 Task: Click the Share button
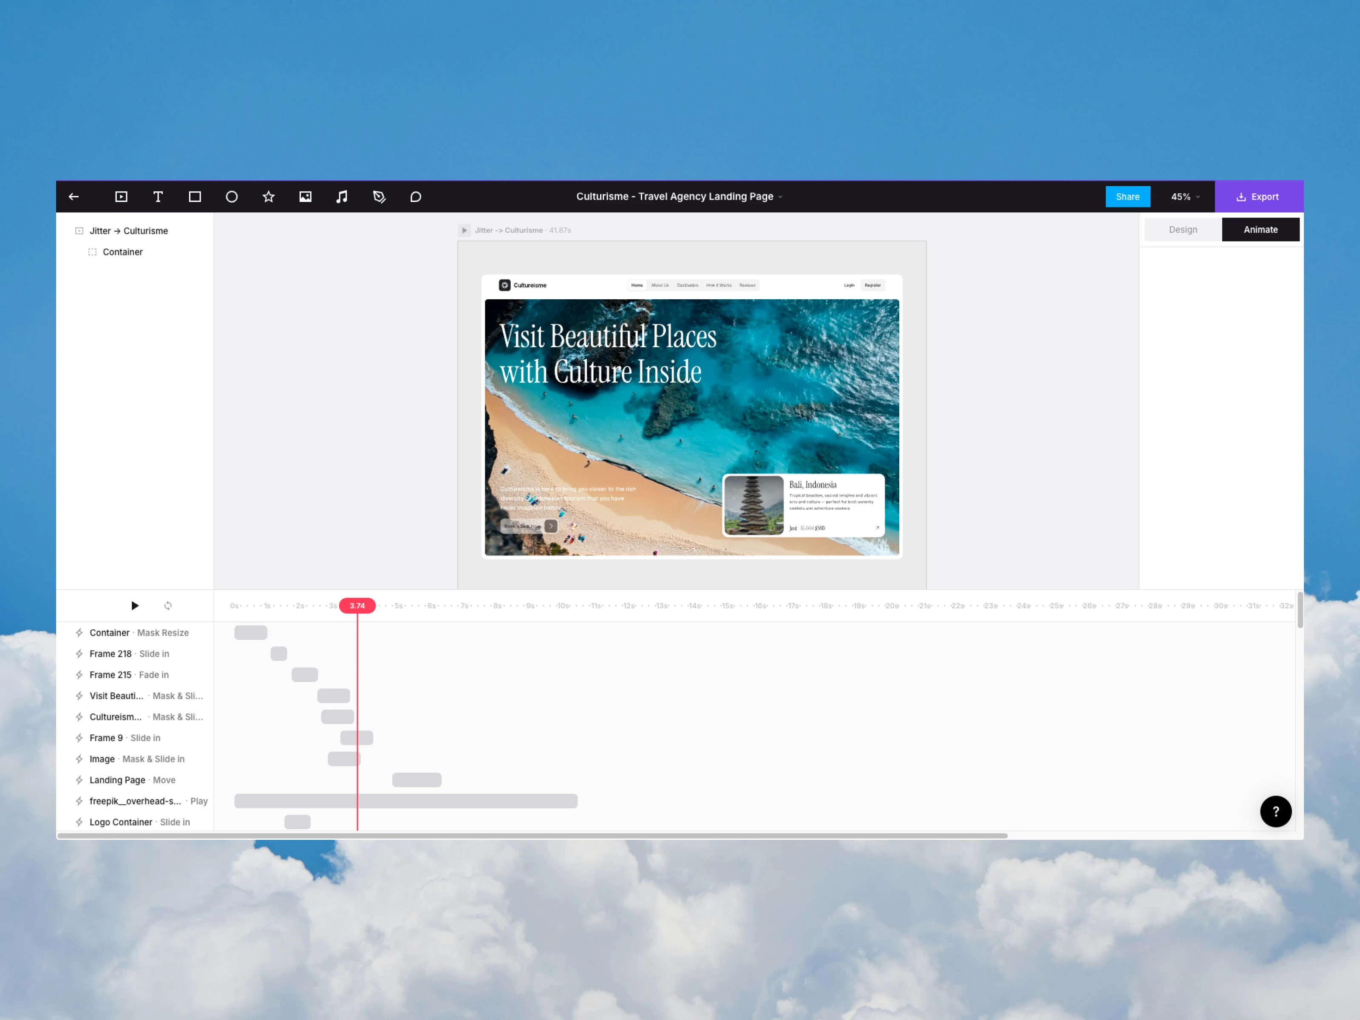1127,197
